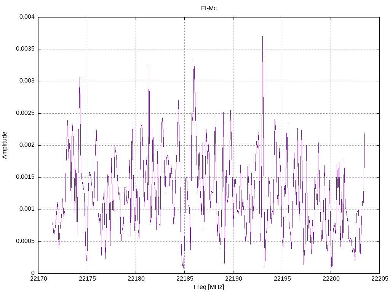Click the x-axis tick label 22170
Image resolution: width=390 pixels, height=292 pixels.
coord(38,279)
